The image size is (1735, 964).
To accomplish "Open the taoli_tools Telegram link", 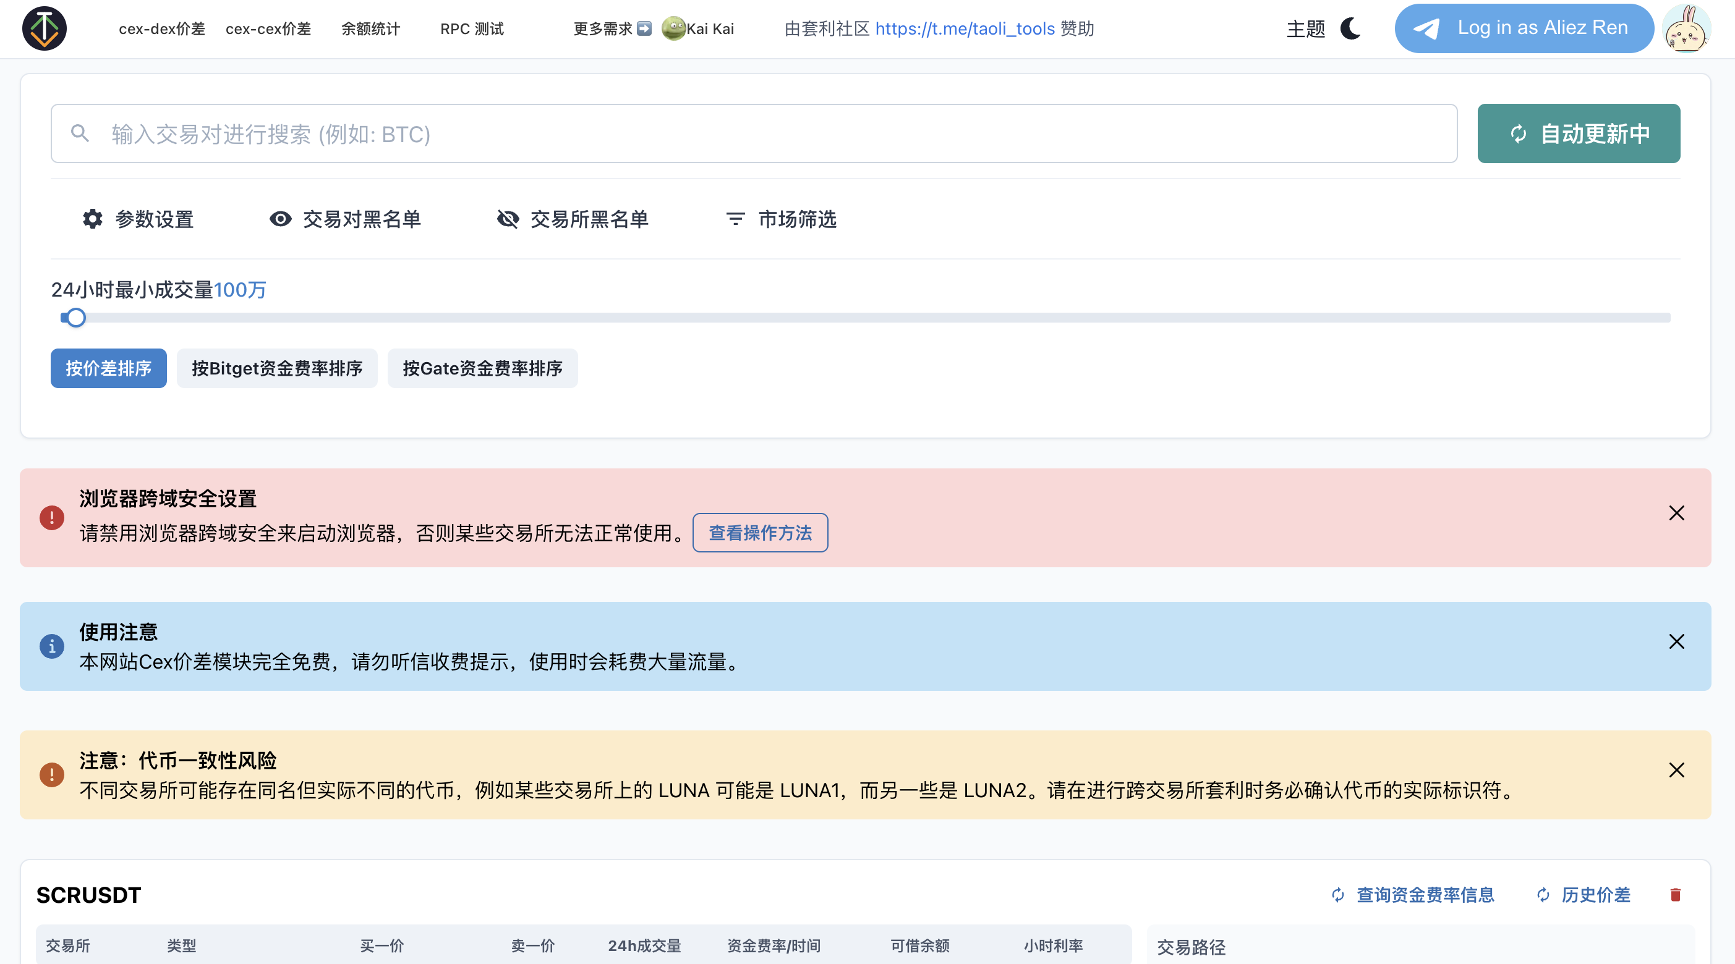I will pos(965,28).
